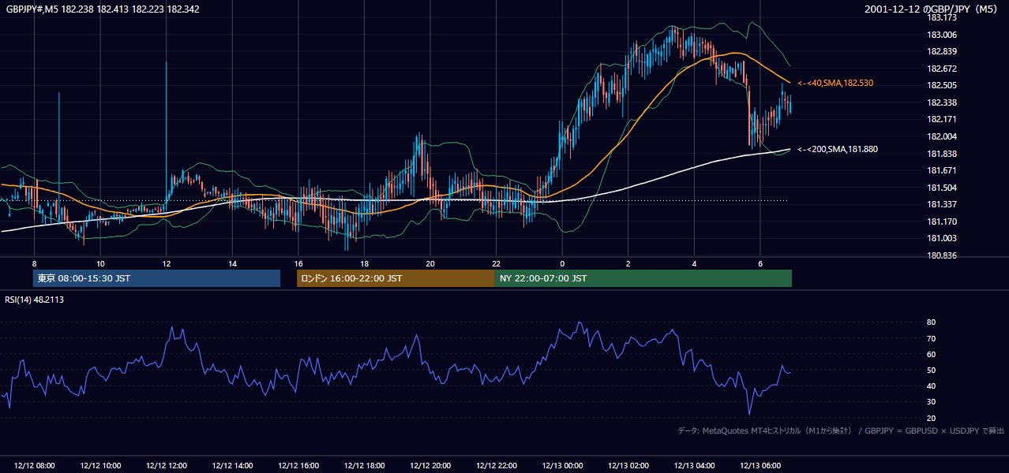The height and width of the screenshot is (473, 1009).
Task: Click hour tick 2 under price chart
Action: tap(628, 263)
